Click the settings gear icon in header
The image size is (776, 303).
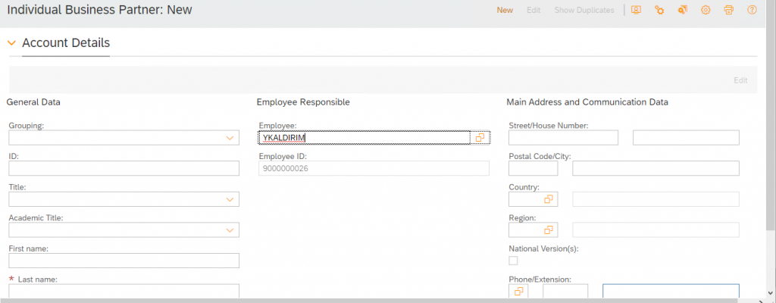click(x=706, y=10)
